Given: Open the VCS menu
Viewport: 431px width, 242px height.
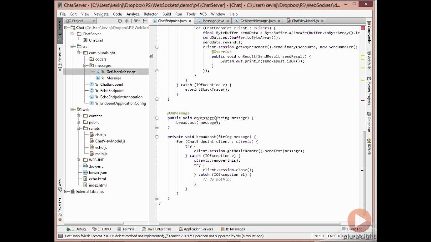Looking at the screenshot, I should (203, 14).
